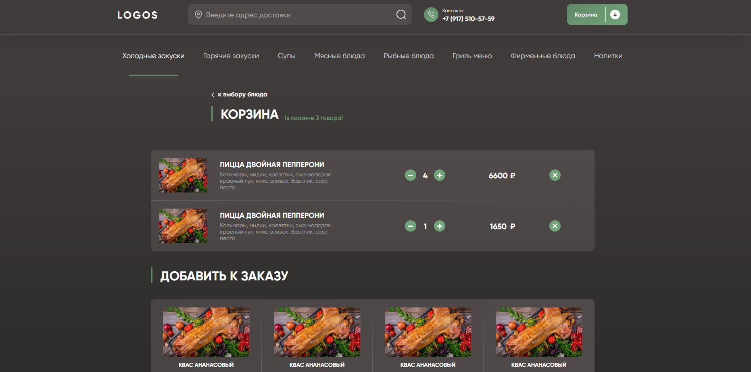Screen dimensions: 751x372
Task: Go back via к выбору блюда link
Action: click(x=242, y=94)
